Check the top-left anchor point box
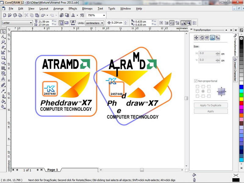This screenshot has width=244, height=183. pos(197,87)
